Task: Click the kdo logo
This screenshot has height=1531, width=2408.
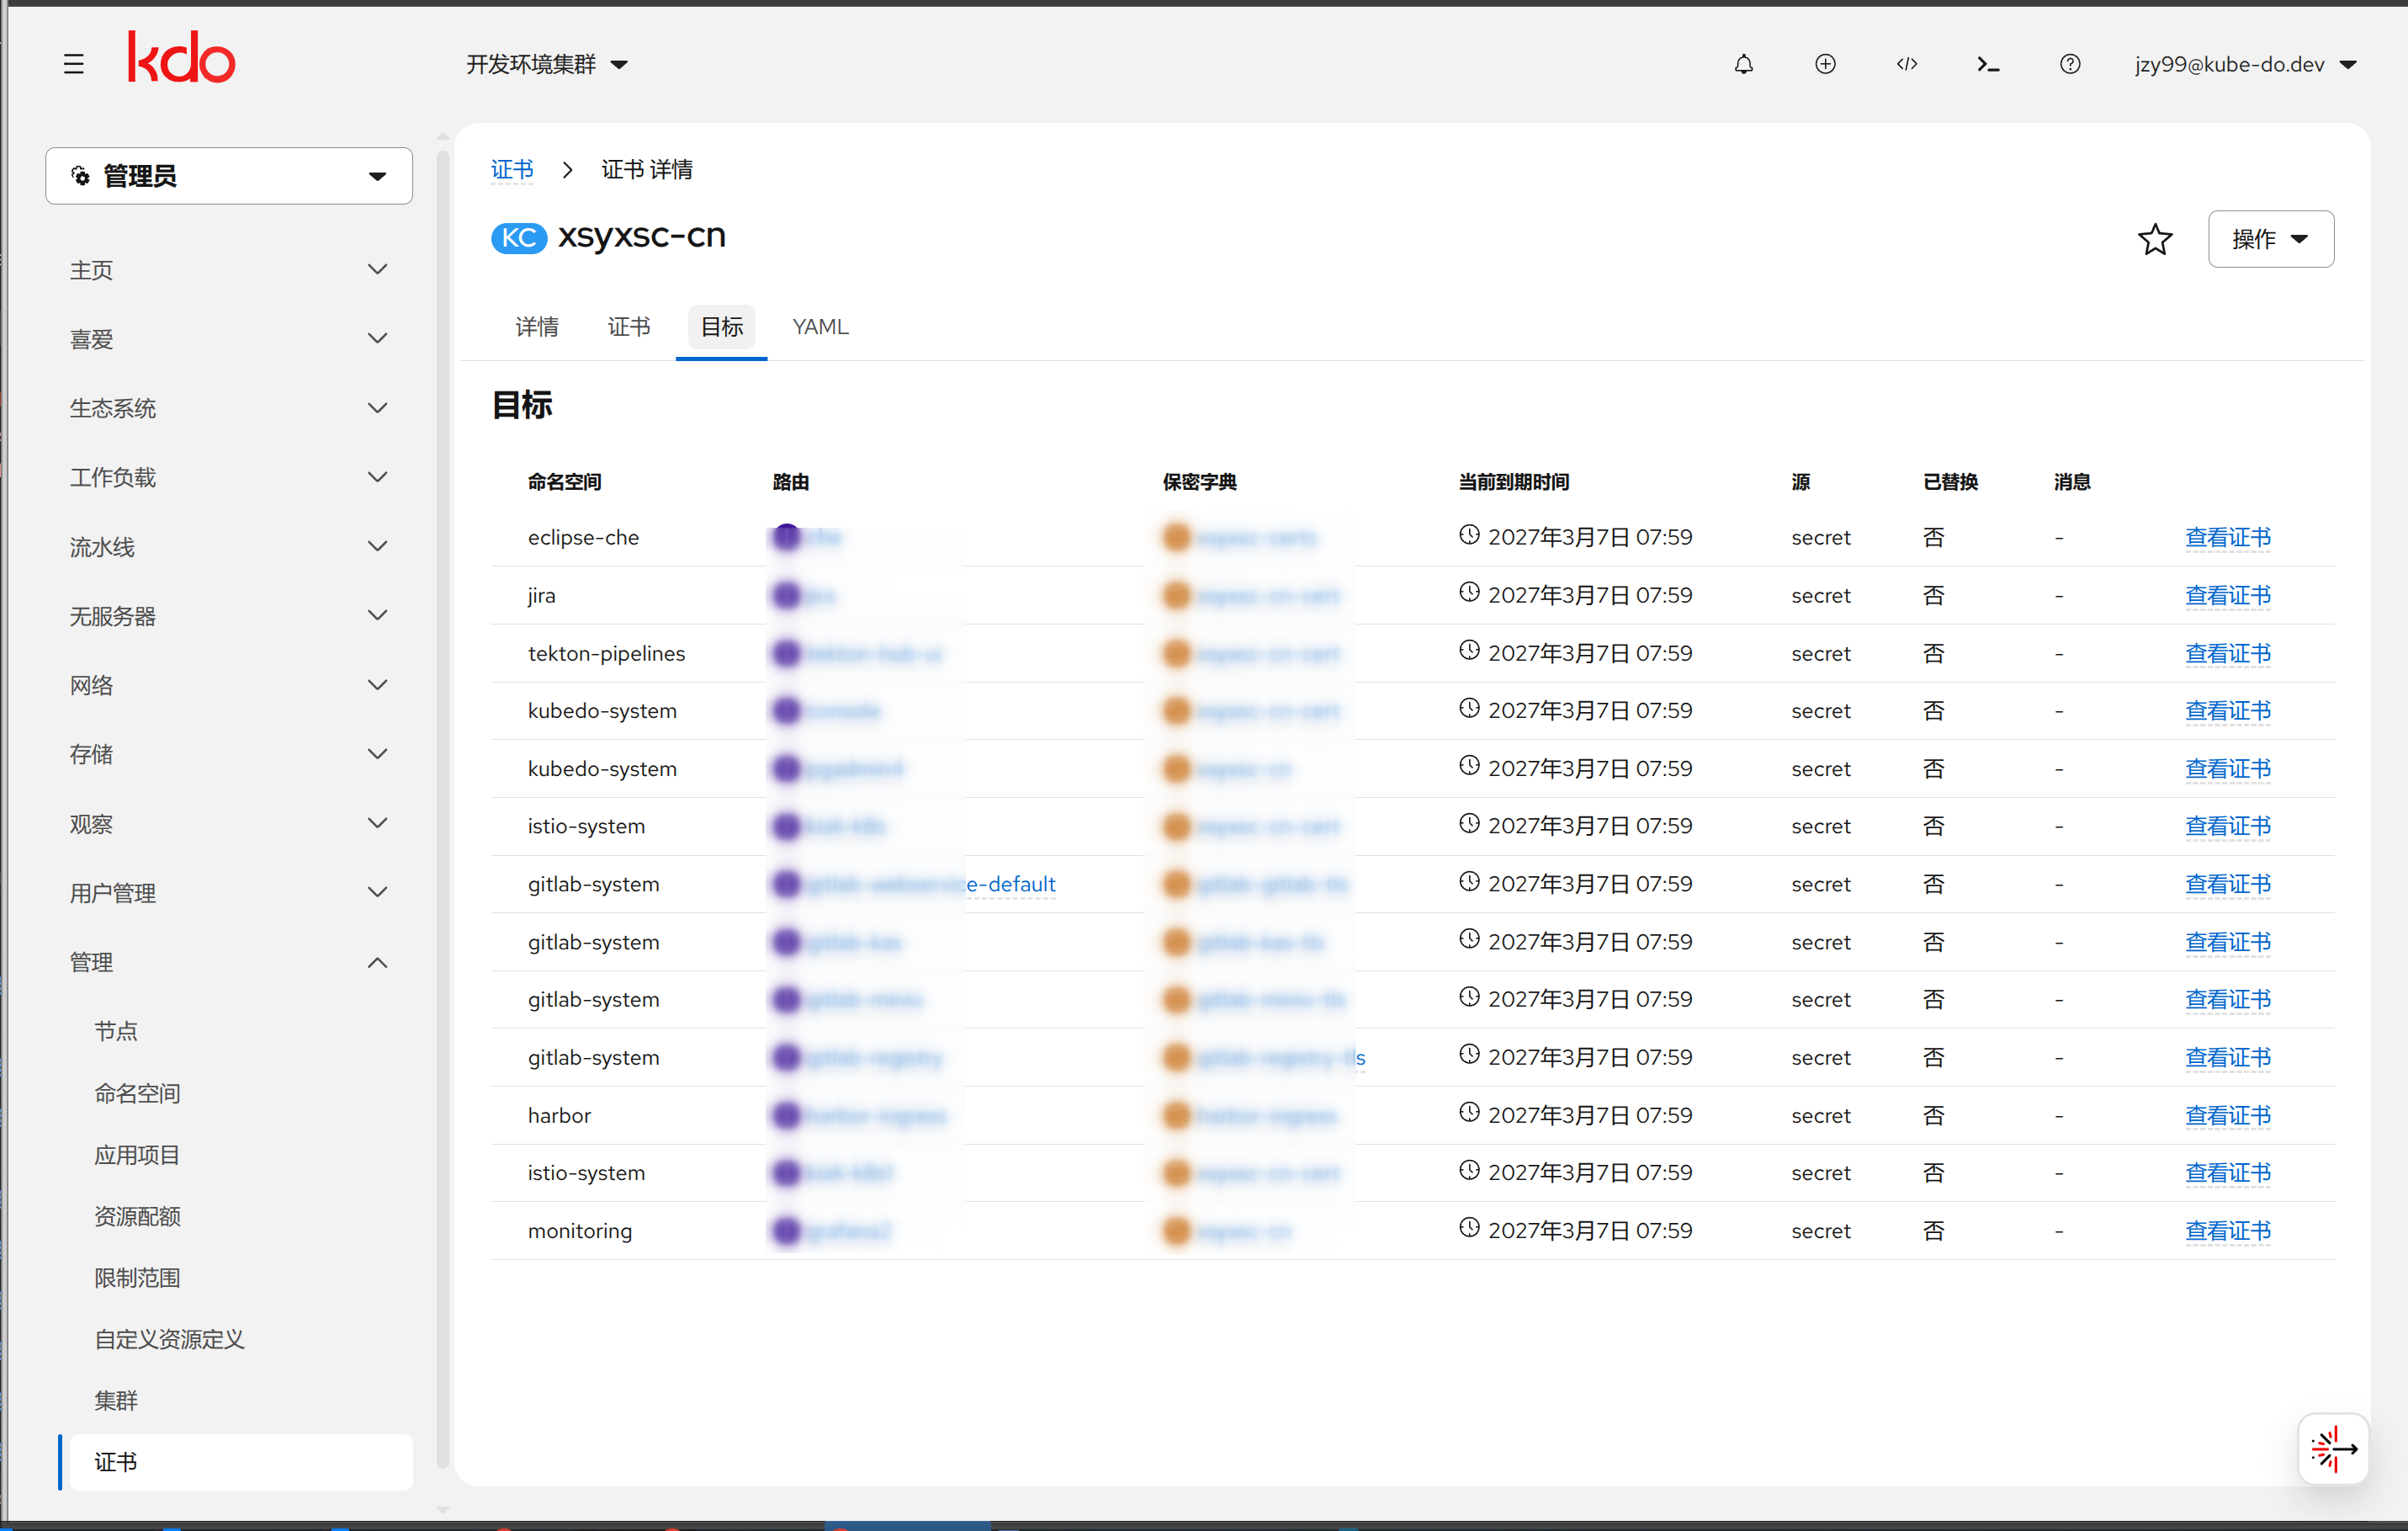Action: [181, 57]
